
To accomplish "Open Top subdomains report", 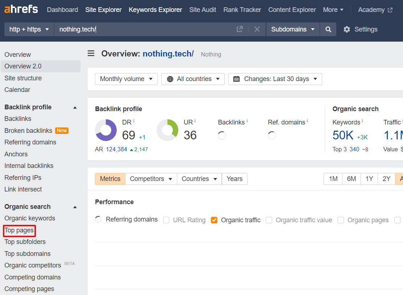I will (28, 254).
